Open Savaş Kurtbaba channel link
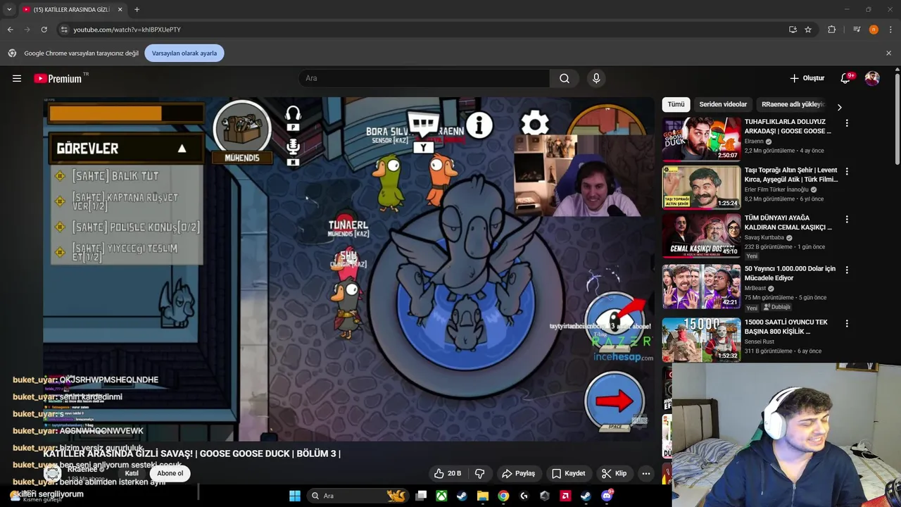 point(764,237)
